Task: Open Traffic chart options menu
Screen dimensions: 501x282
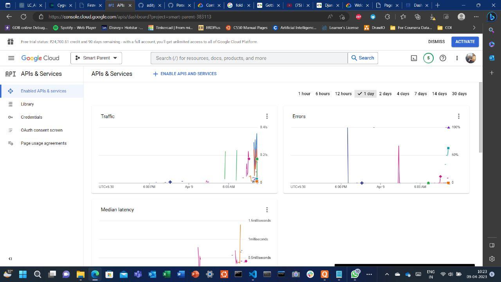Action: (267, 116)
